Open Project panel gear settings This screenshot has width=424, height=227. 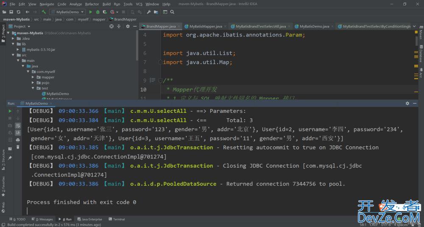(x=128, y=26)
